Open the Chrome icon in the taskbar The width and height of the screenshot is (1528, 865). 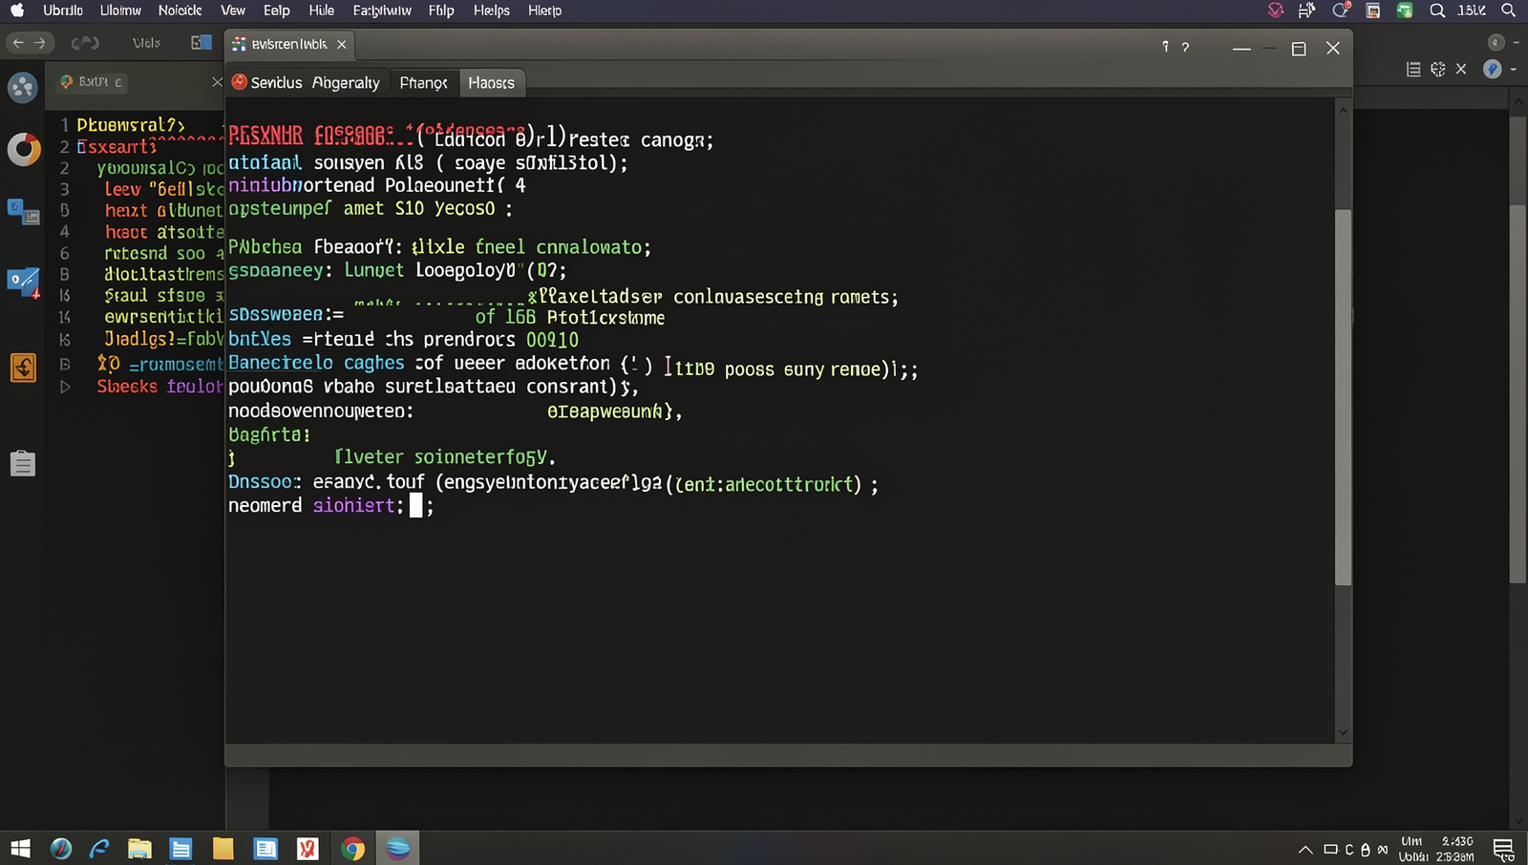tap(353, 848)
